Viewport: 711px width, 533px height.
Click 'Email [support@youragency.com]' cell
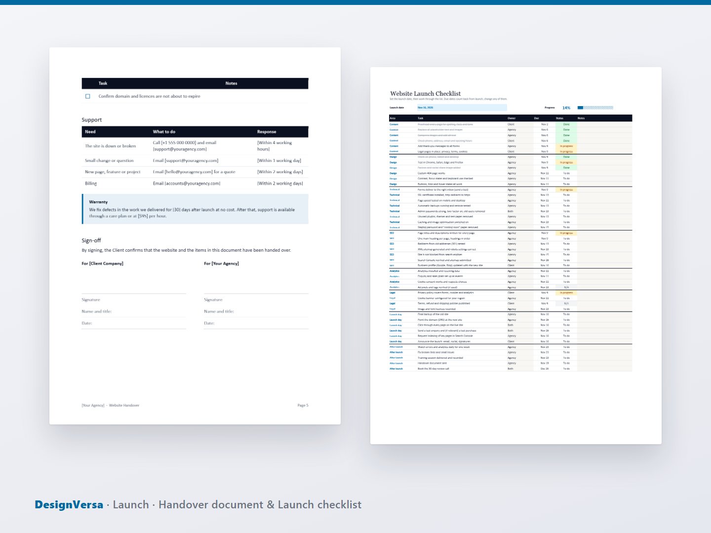click(186, 160)
